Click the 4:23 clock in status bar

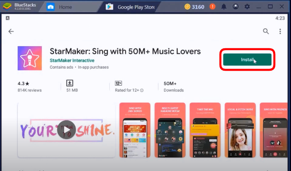tap(280, 18)
